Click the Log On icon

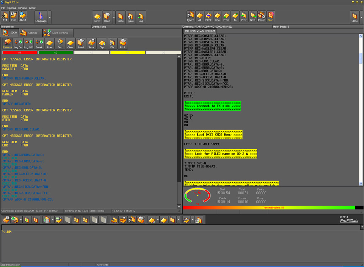click(18, 44)
